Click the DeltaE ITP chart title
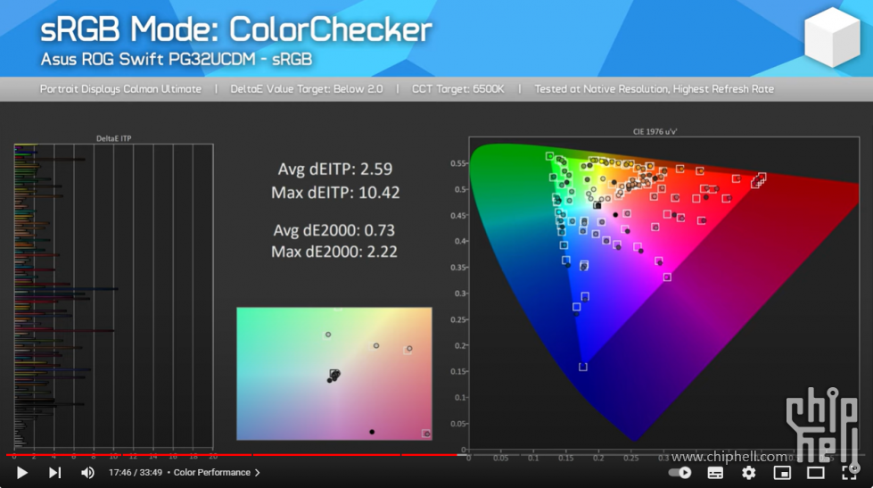 [x=113, y=138]
